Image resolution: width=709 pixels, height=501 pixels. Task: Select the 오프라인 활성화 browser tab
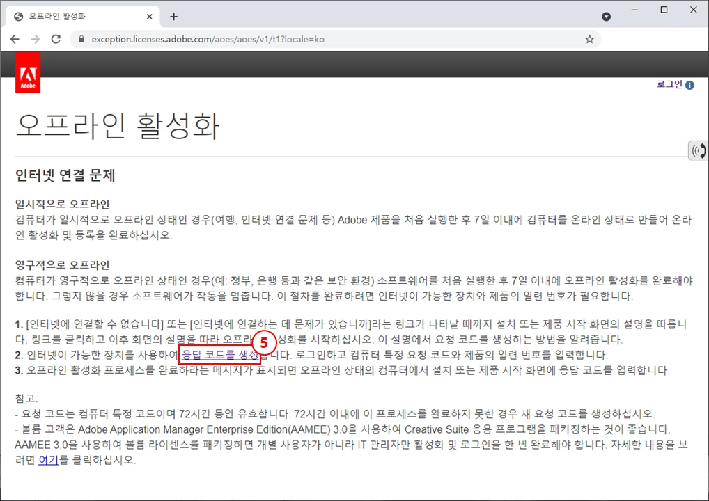pyautogui.click(x=83, y=17)
